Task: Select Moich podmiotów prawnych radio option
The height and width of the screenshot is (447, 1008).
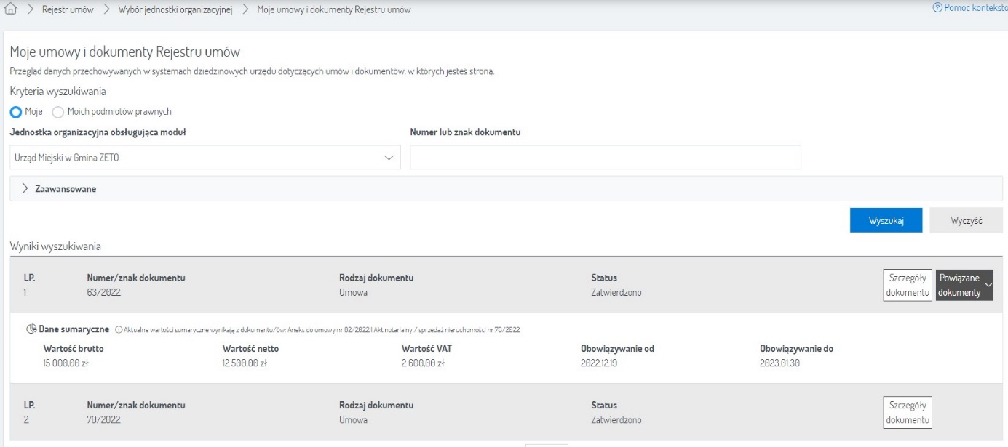Action: pyautogui.click(x=58, y=112)
